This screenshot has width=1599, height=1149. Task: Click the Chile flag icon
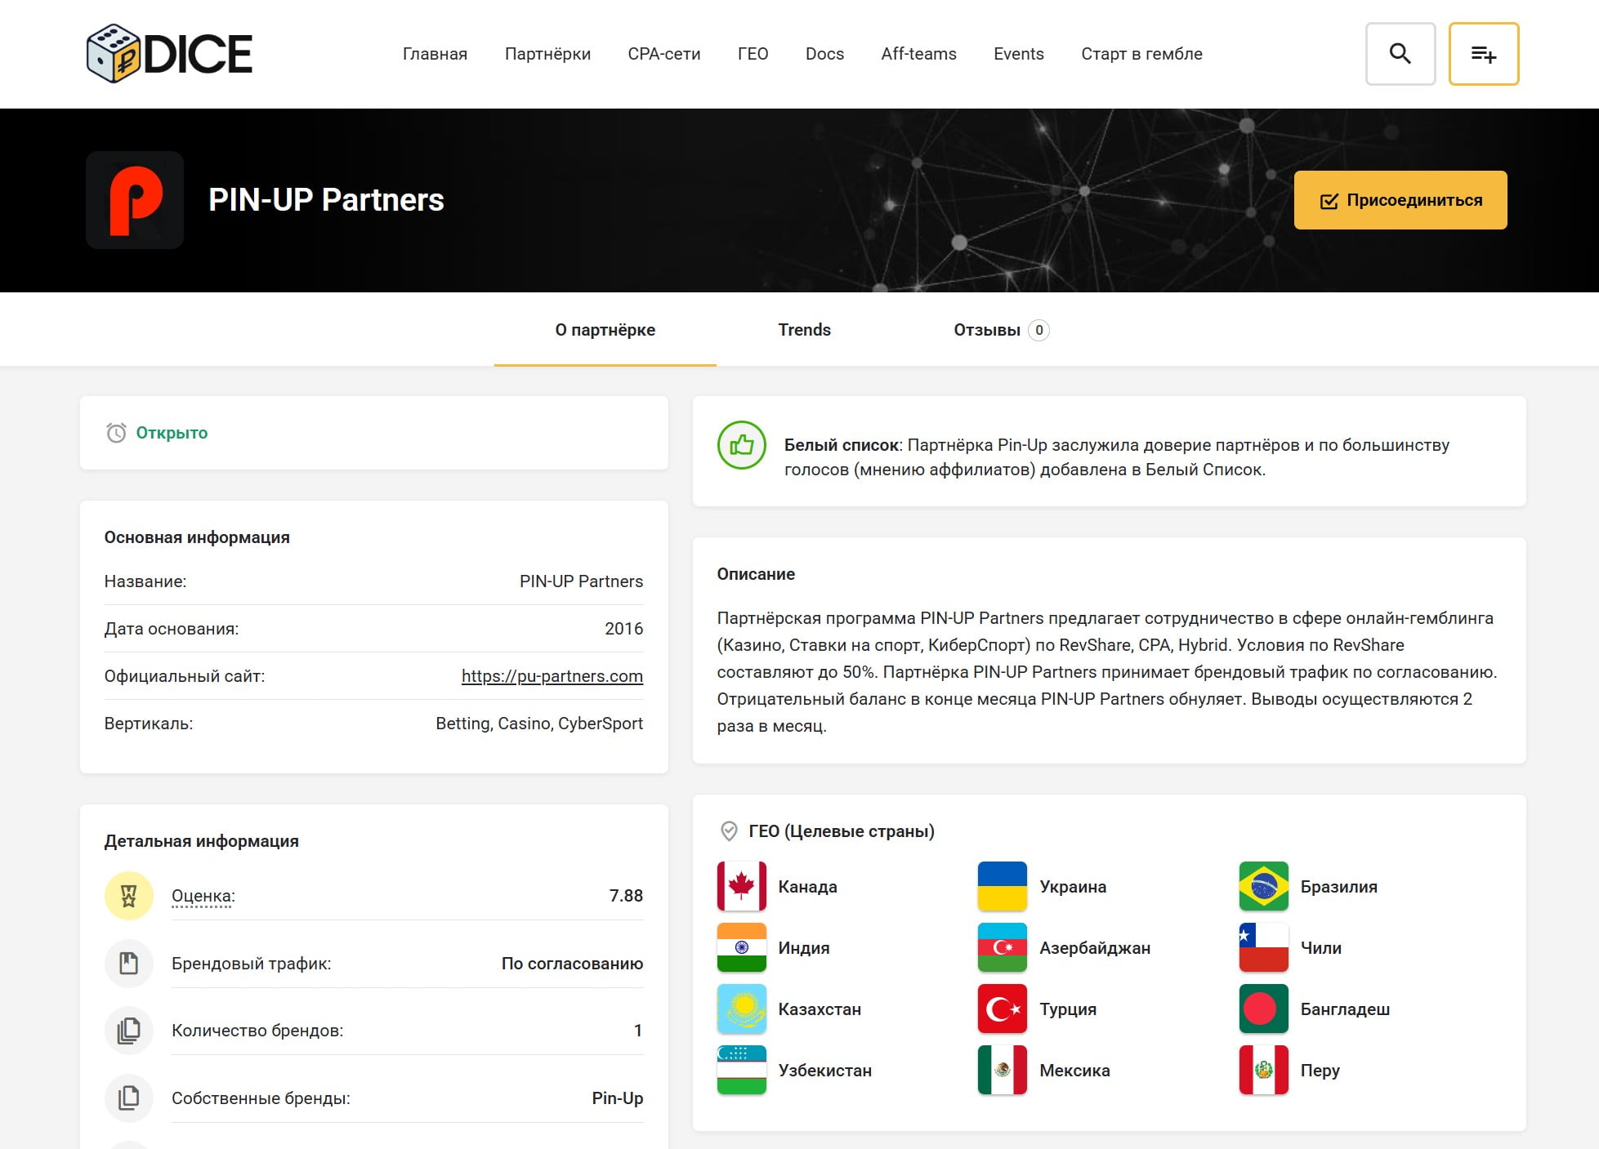coord(1264,947)
